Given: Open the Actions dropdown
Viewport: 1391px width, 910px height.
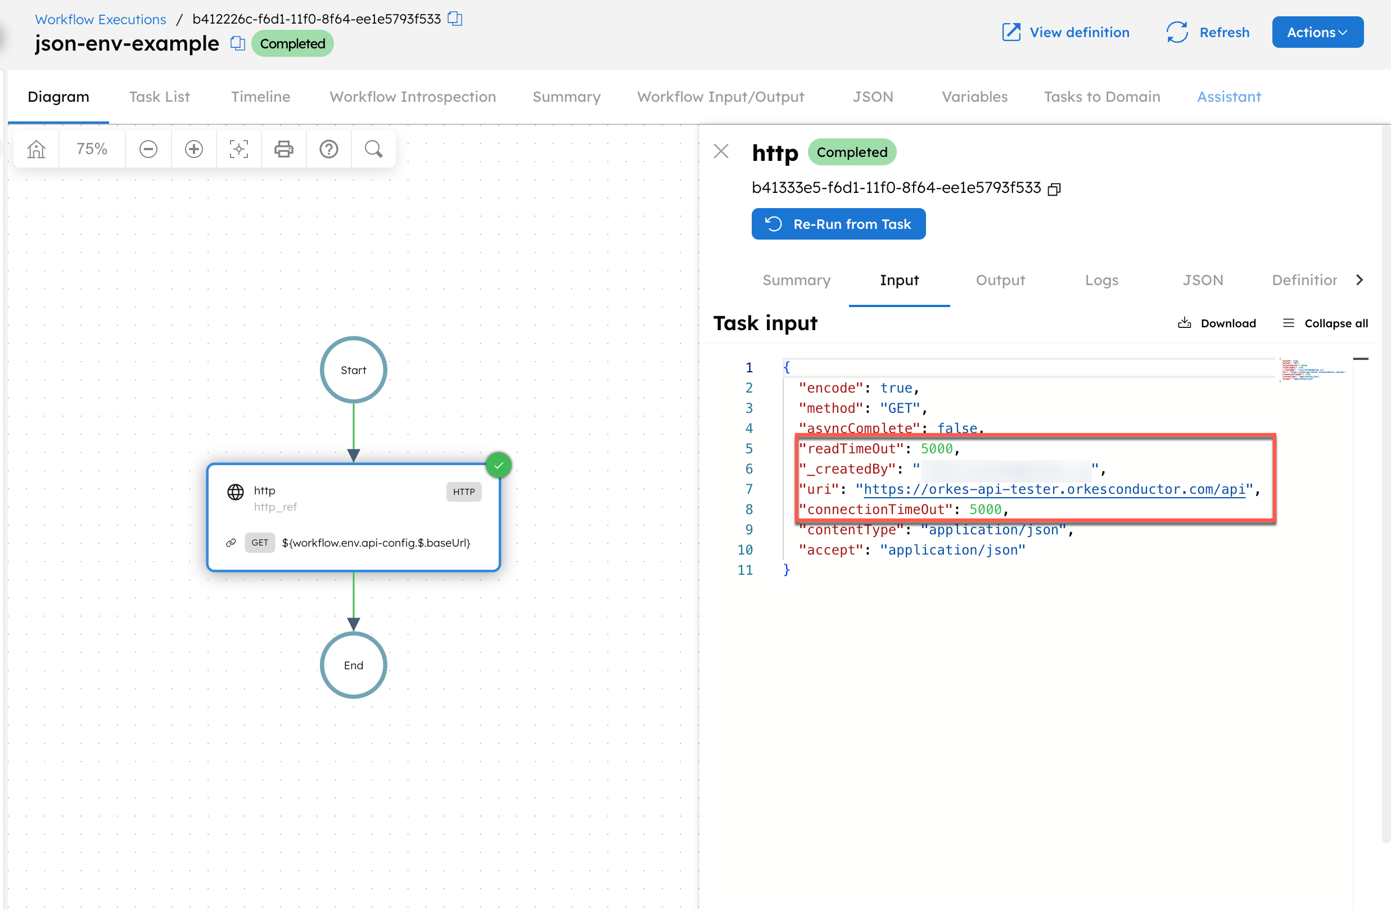Looking at the screenshot, I should [x=1317, y=32].
